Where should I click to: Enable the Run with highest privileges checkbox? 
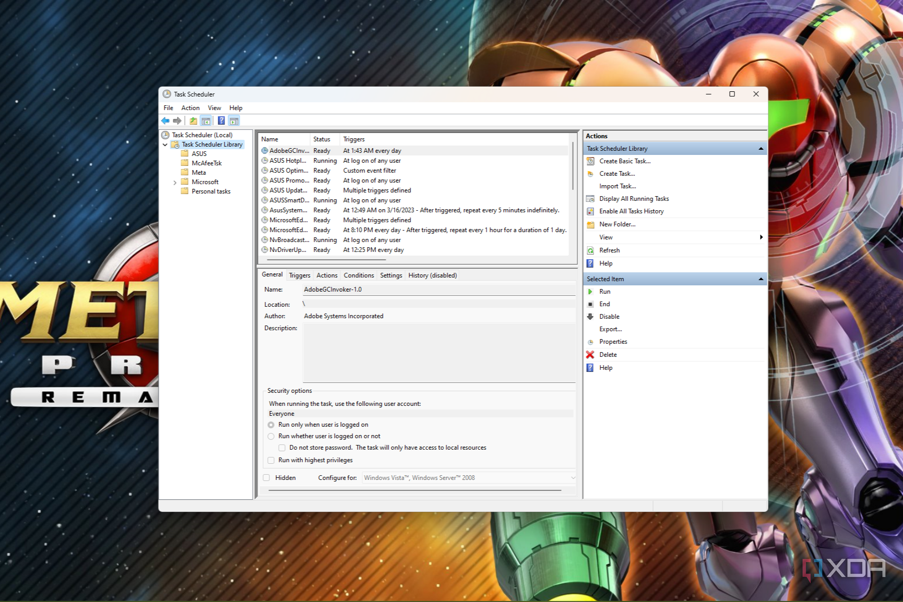click(x=271, y=460)
